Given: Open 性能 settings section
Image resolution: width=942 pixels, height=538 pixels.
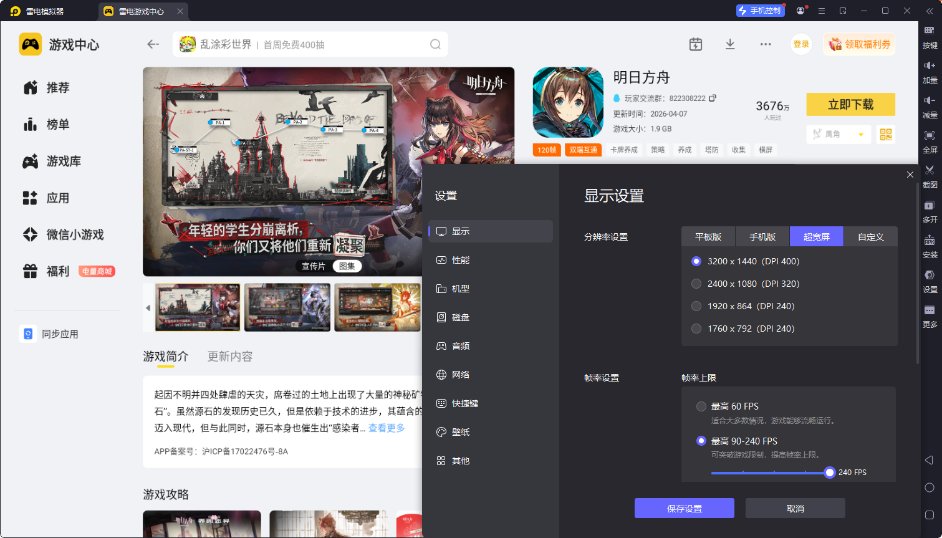Looking at the screenshot, I should [x=491, y=260].
